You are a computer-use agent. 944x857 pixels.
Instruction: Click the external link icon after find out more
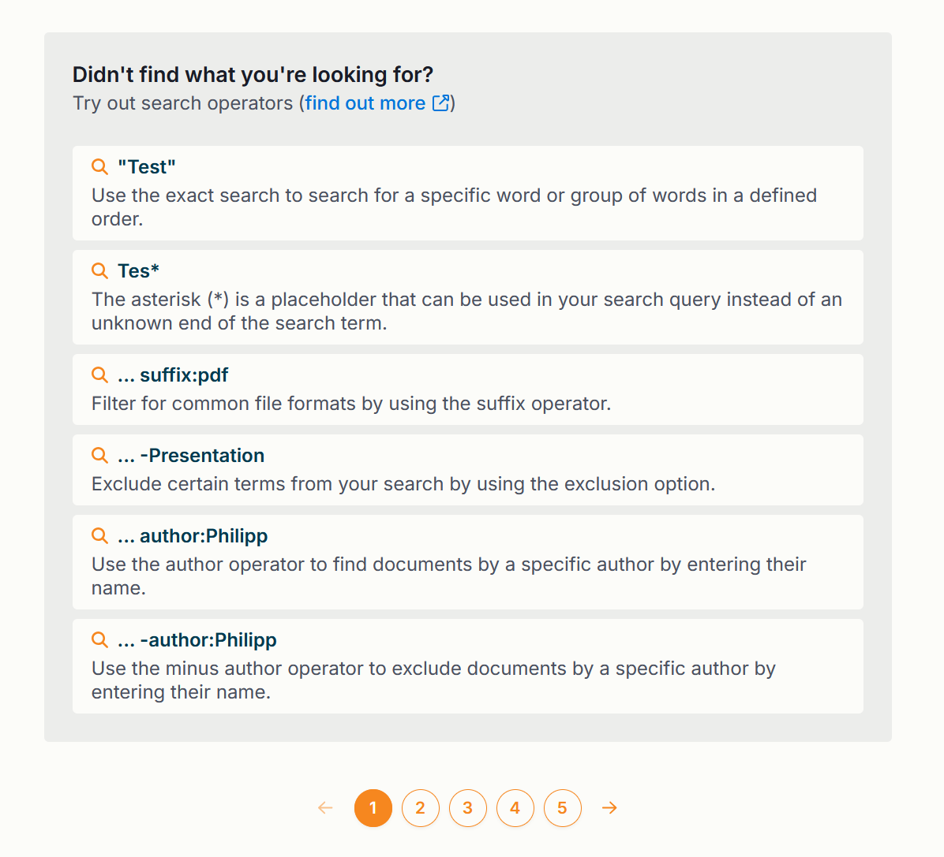(x=441, y=102)
